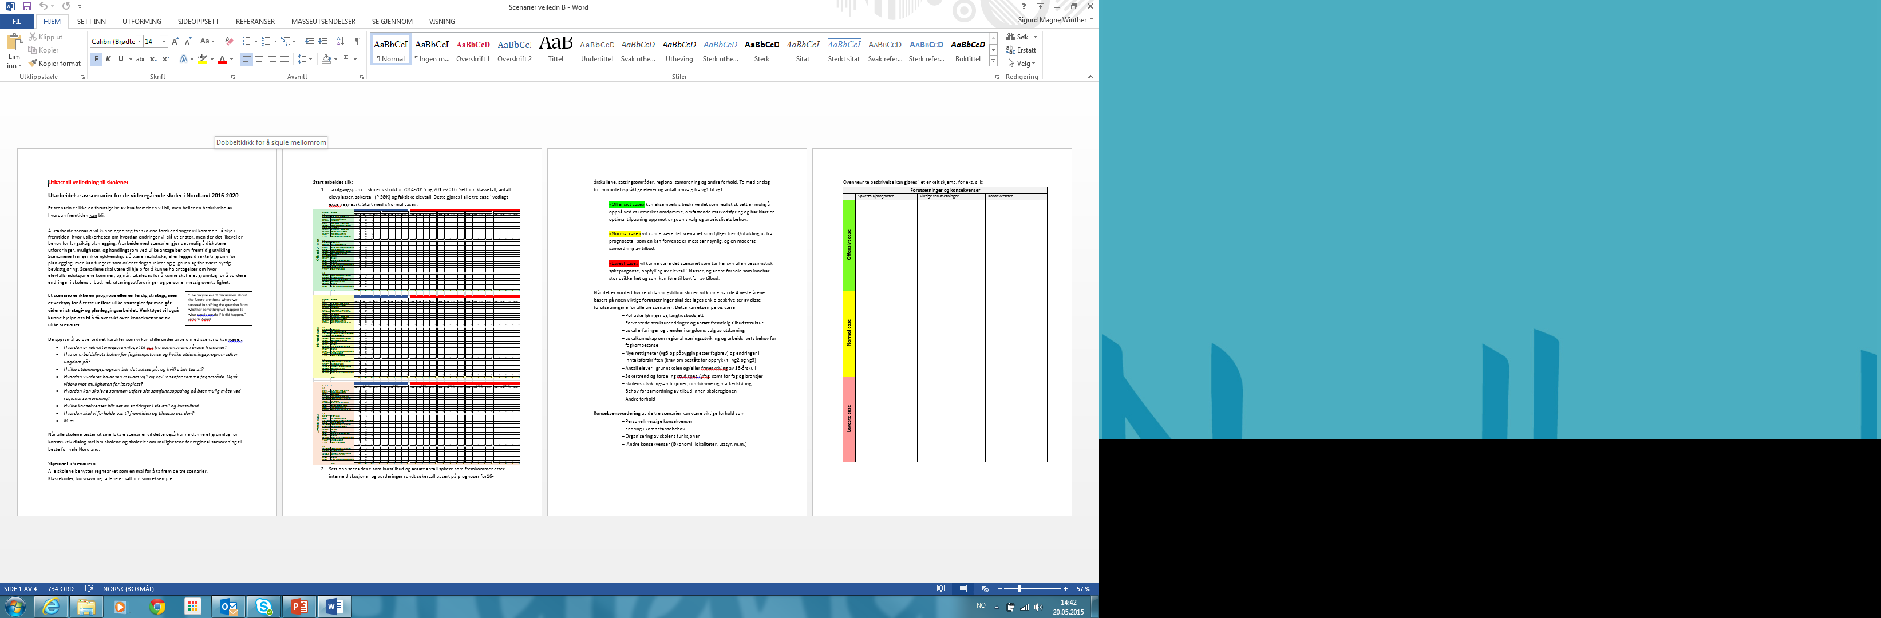Click the Kopier format button

(x=55, y=64)
